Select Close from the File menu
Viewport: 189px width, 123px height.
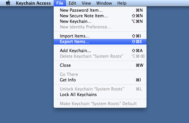(x=65, y=65)
